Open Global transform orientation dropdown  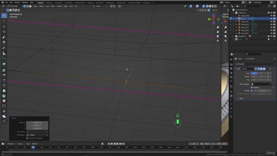tap(98, 6)
